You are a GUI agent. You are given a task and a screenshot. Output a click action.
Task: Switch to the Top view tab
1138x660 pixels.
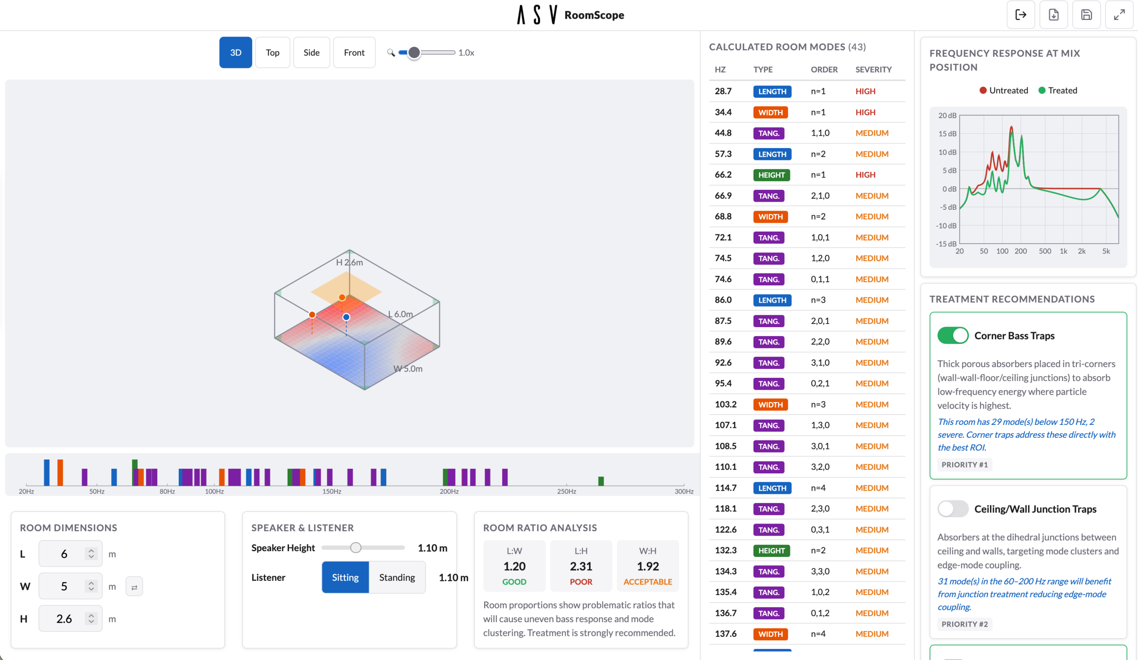pos(272,52)
